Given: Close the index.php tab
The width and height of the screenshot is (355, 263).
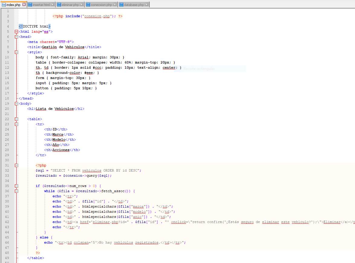Looking at the screenshot, I should 24,5.
